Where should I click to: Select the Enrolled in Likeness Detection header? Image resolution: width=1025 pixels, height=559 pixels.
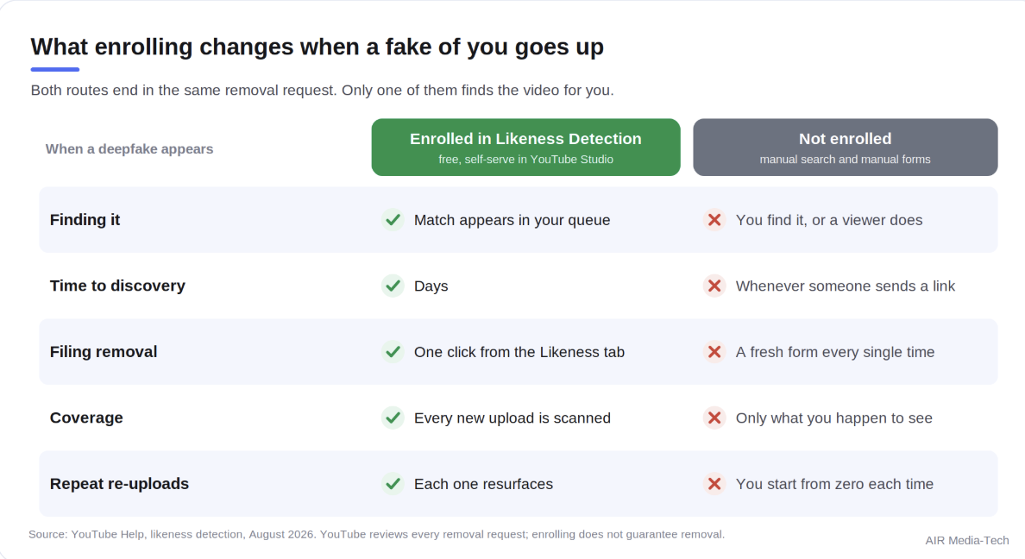525,148
